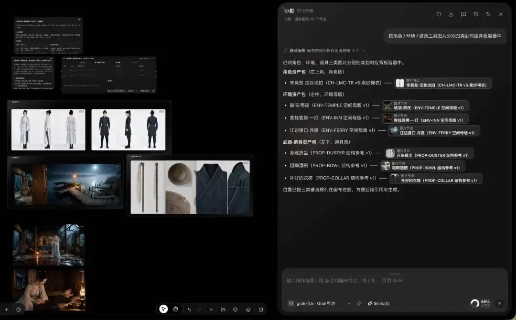The height and width of the screenshot is (320, 516).
Task: Open the 客栈客房·一灯 image node chip
Action: [425, 118]
